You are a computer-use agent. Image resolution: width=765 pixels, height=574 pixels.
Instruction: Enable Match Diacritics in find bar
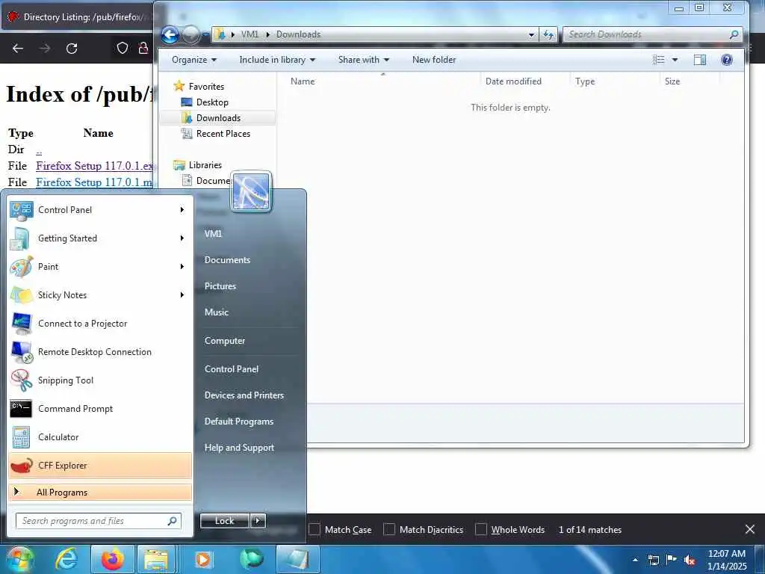click(388, 530)
